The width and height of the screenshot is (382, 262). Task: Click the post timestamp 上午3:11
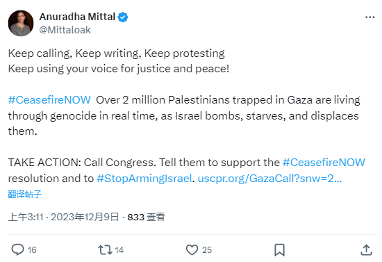coord(26,217)
